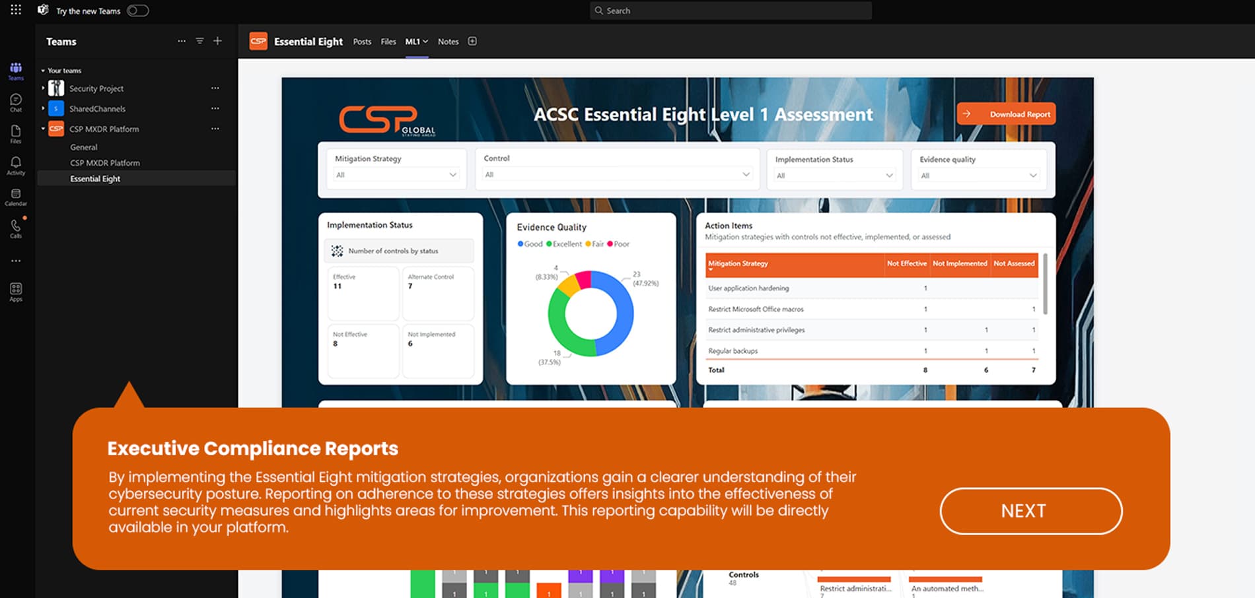Click the Effective 11 status card
This screenshot has width=1255, height=598.
(363, 293)
